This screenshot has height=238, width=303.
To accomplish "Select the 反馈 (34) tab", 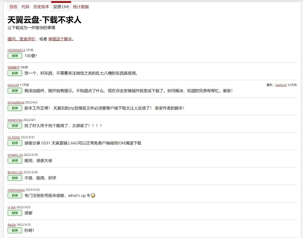I will point(61,7).
